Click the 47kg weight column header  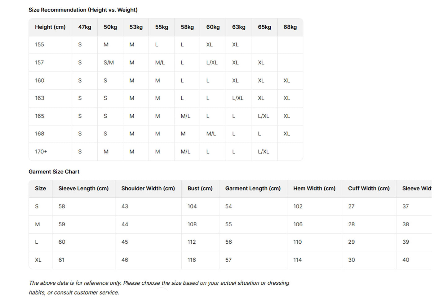(85, 27)
